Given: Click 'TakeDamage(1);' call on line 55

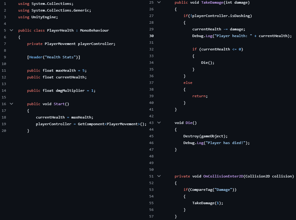Looking at the screenshot, I should (x=208, y=203).
